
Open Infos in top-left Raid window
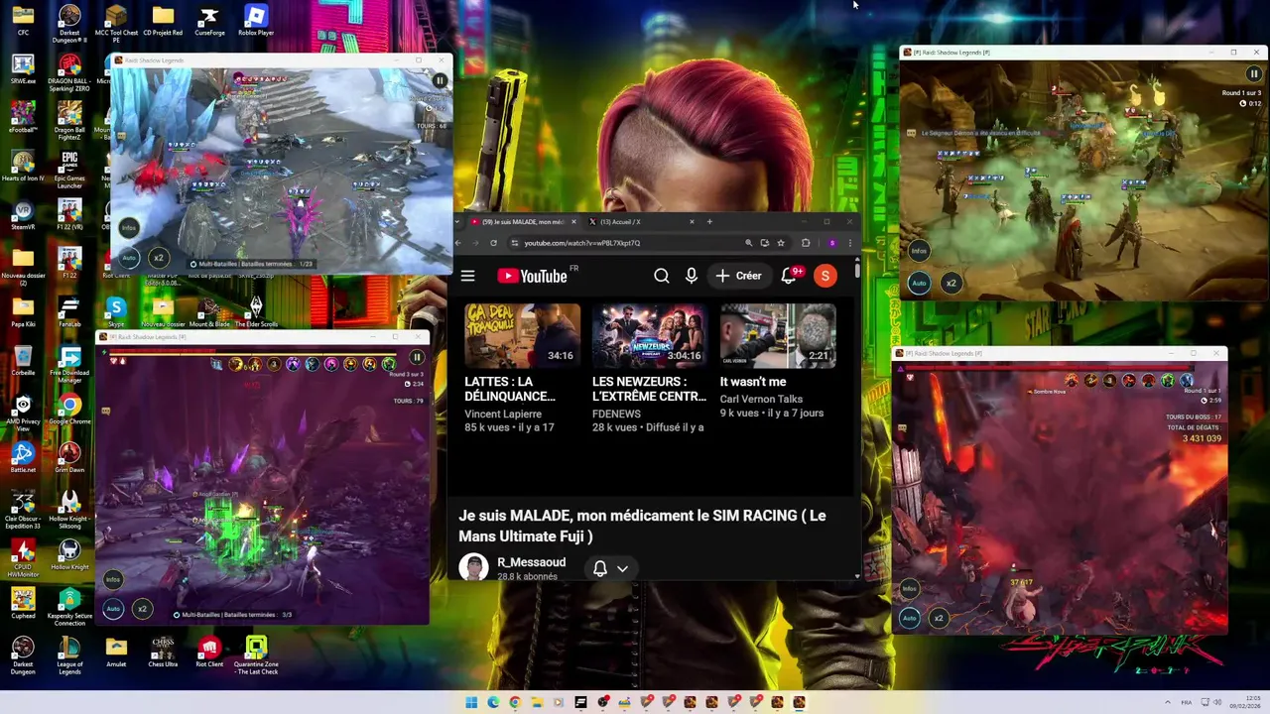[x=128, y=228]
